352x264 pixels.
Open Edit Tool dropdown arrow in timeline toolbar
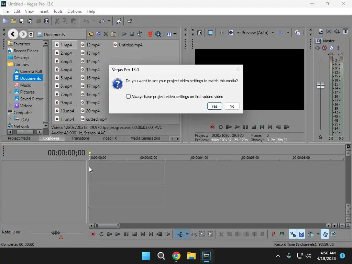(x=187, y=234)
